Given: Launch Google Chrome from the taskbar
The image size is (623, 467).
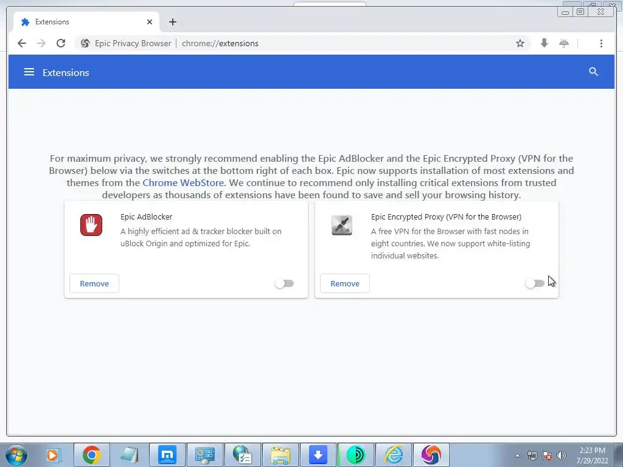Looking at the screenshot, I should pyautogui.click(x=92, y=455).
